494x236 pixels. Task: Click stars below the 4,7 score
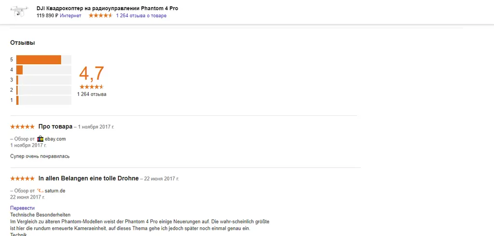[x=91, y=87]
